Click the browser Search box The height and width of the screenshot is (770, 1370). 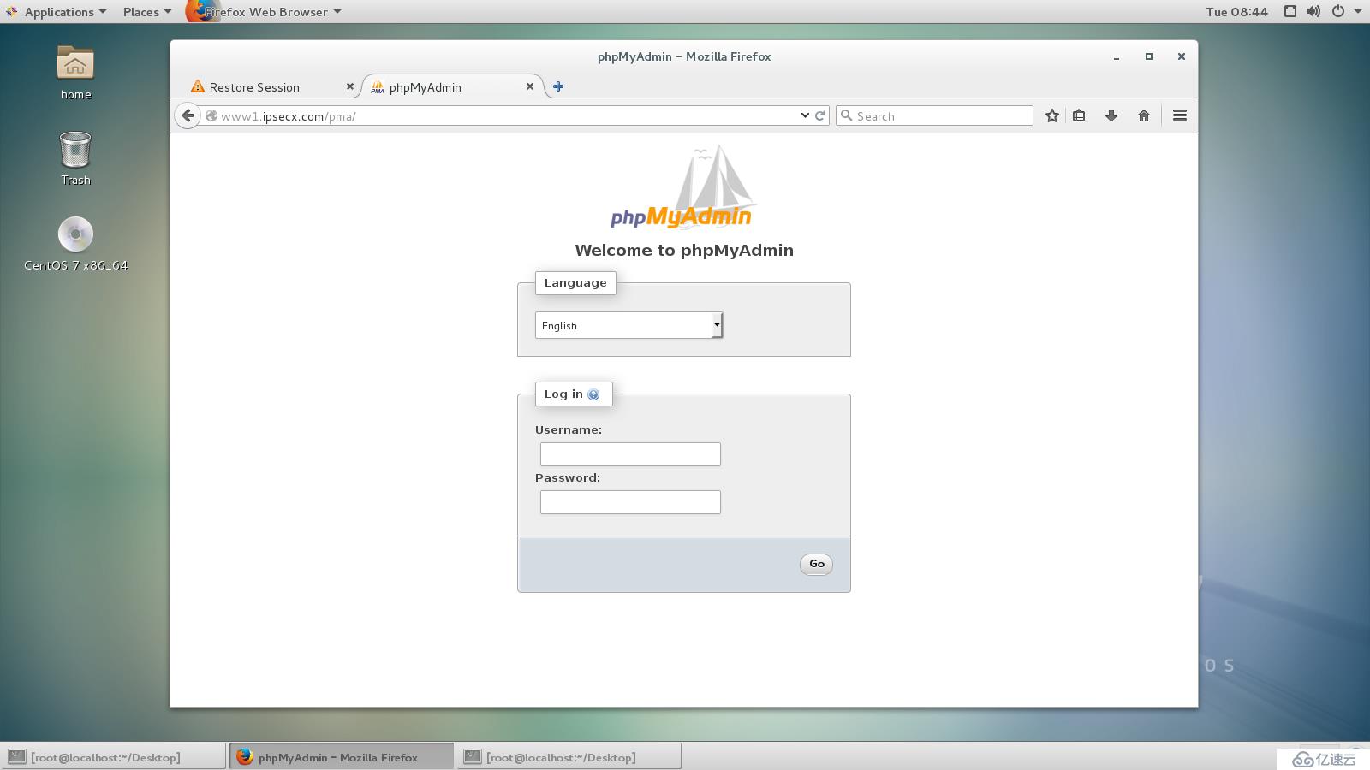click(x=935, y=115)
